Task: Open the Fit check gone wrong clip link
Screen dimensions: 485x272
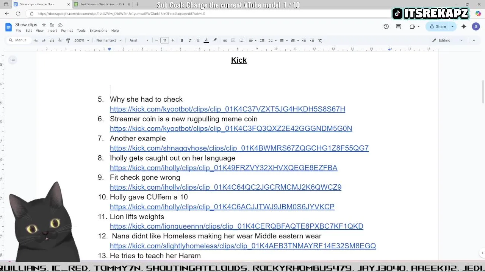Action: [x=225, y=187]
